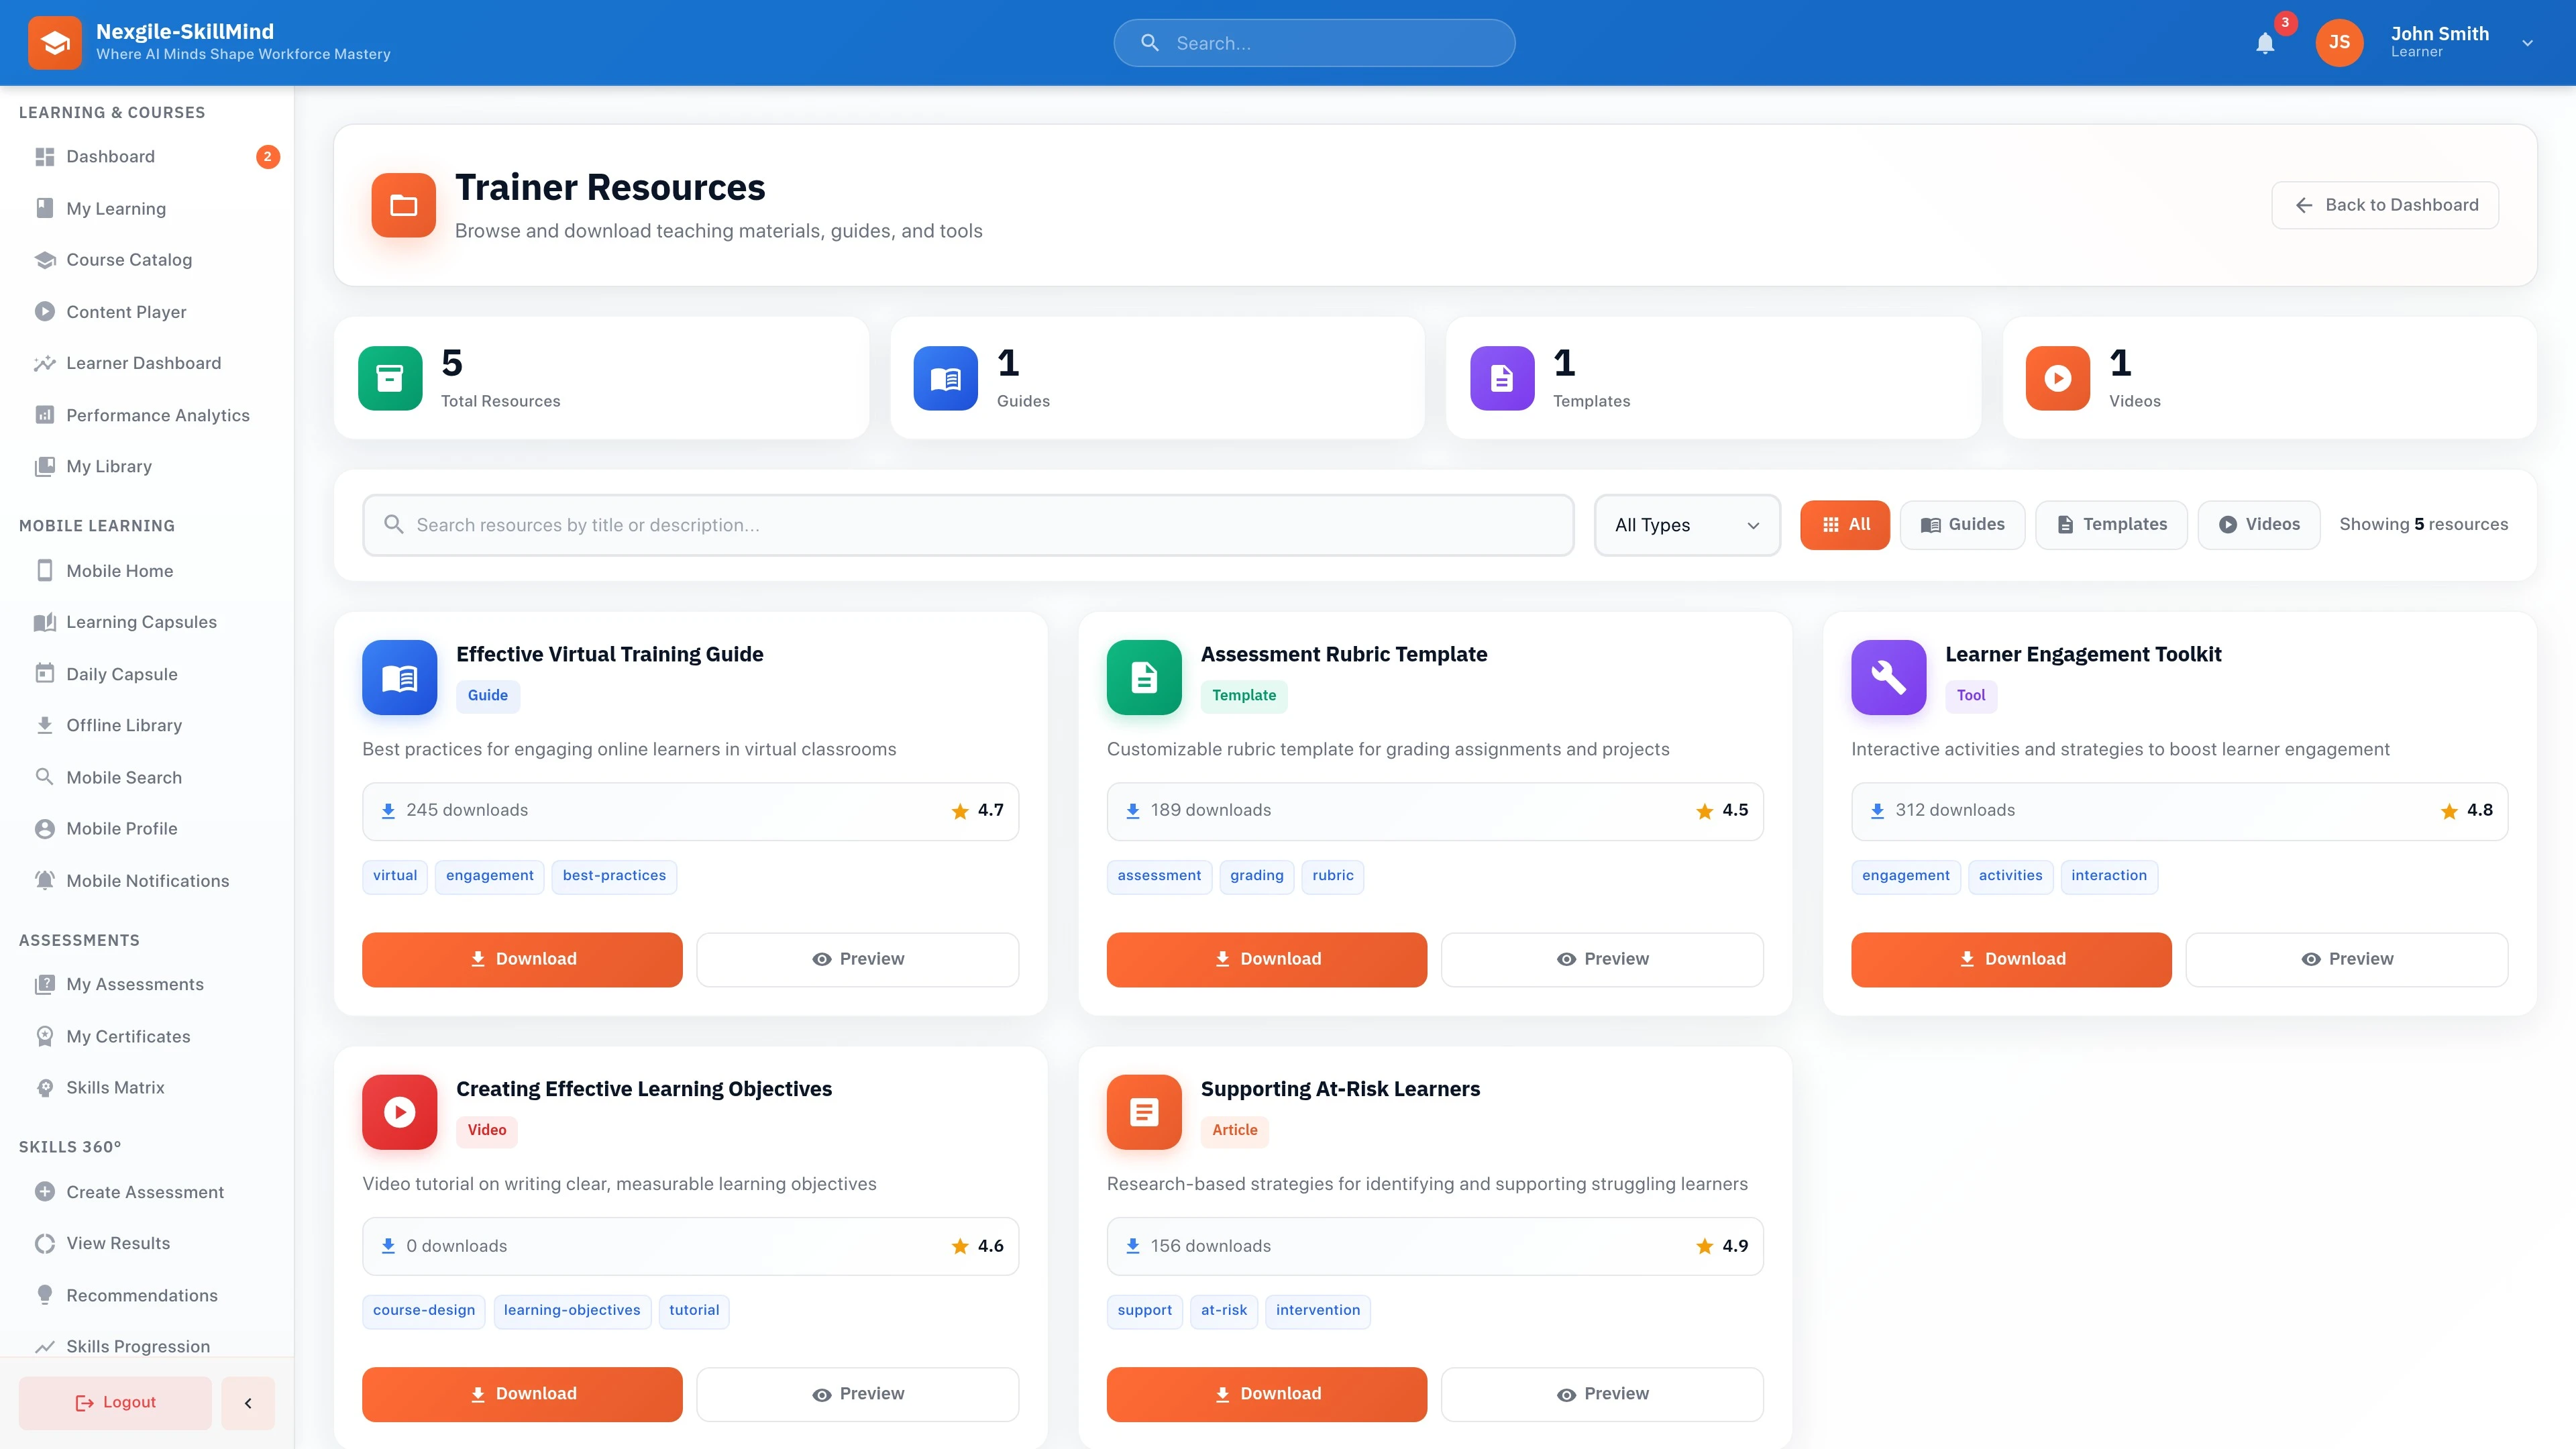Click the Create Assessment plus icon
Viewport: 2576px width, 1449px height.
44,1191
